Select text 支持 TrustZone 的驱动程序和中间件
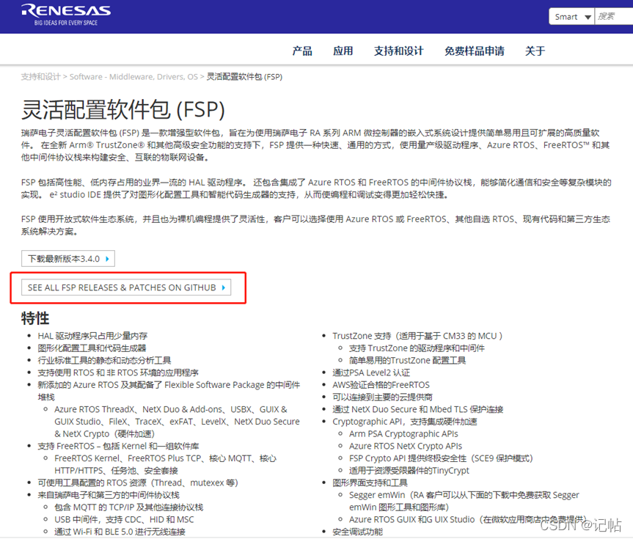The height and width of the screenshot is (539, 633). (417, 348)
